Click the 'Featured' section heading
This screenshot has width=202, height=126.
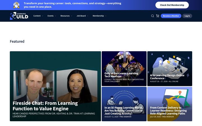pos(17,41)
